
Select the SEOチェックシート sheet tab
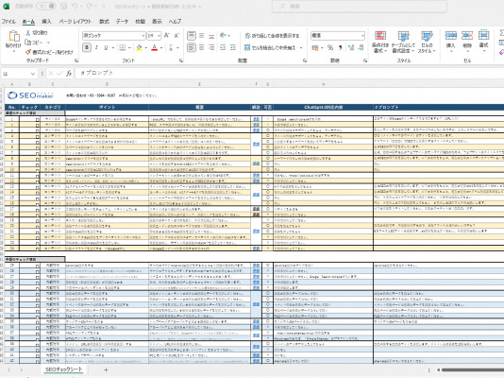(63, 369)
